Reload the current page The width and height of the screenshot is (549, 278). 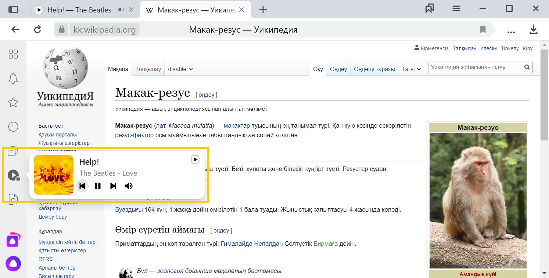point(37,29)
